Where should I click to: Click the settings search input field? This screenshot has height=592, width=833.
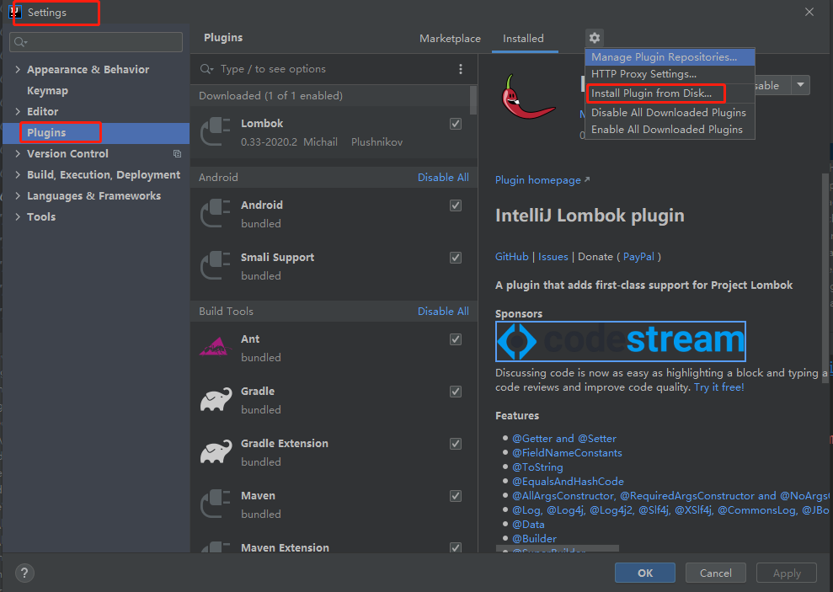[96, 42]
